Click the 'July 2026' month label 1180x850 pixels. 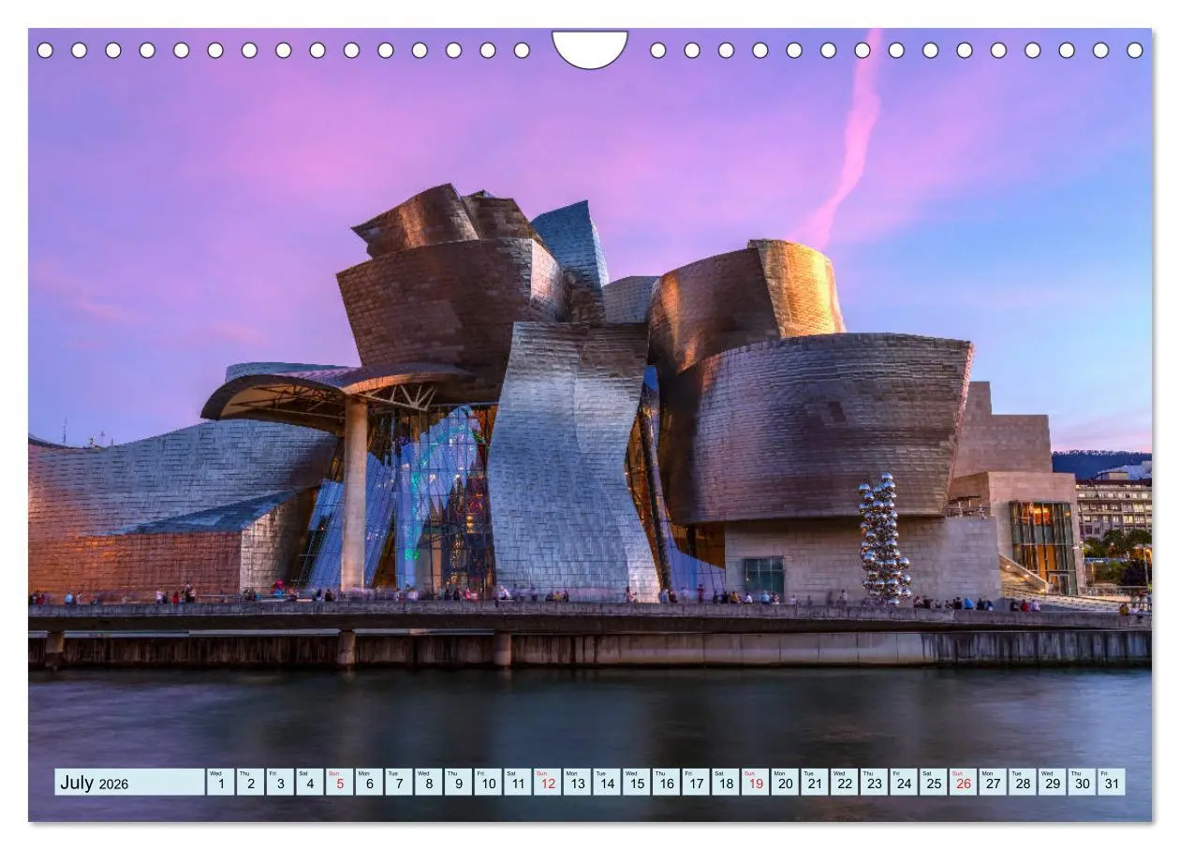pyautogui.click(x=95, y=784)
